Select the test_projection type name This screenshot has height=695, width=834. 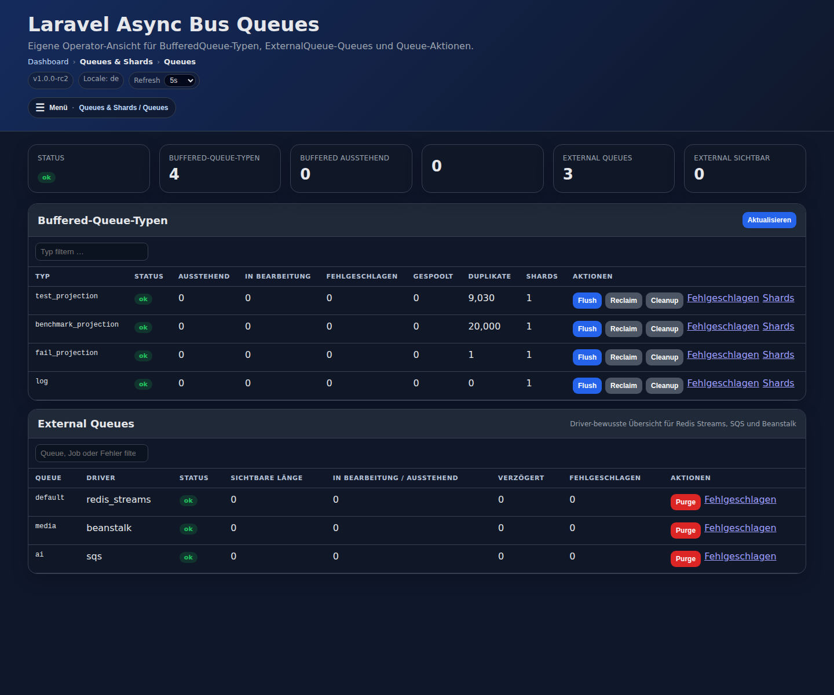tap(67, 296)
